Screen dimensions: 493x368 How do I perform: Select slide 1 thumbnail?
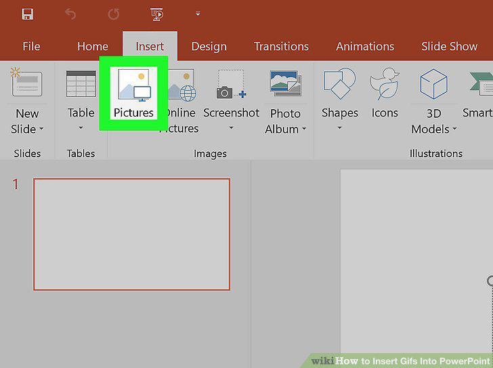click(132, 234)
